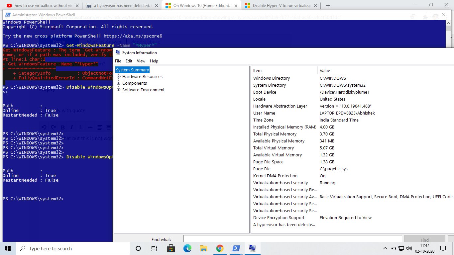
Task: Select System Summary in the tree
Action: click(x=132, y=70)
